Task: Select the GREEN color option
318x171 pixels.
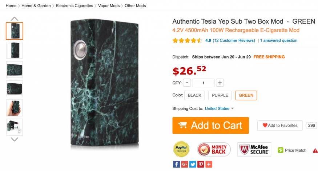Action: coord(246,95)
